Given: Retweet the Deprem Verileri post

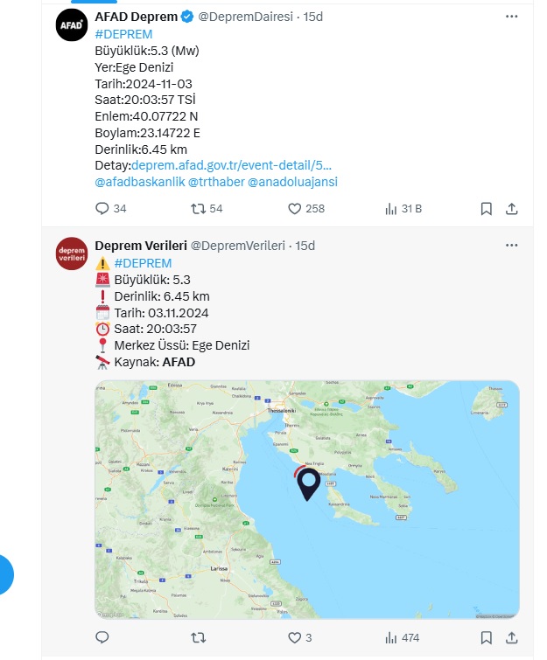Looking at the screenshot, I should (199, 637).
